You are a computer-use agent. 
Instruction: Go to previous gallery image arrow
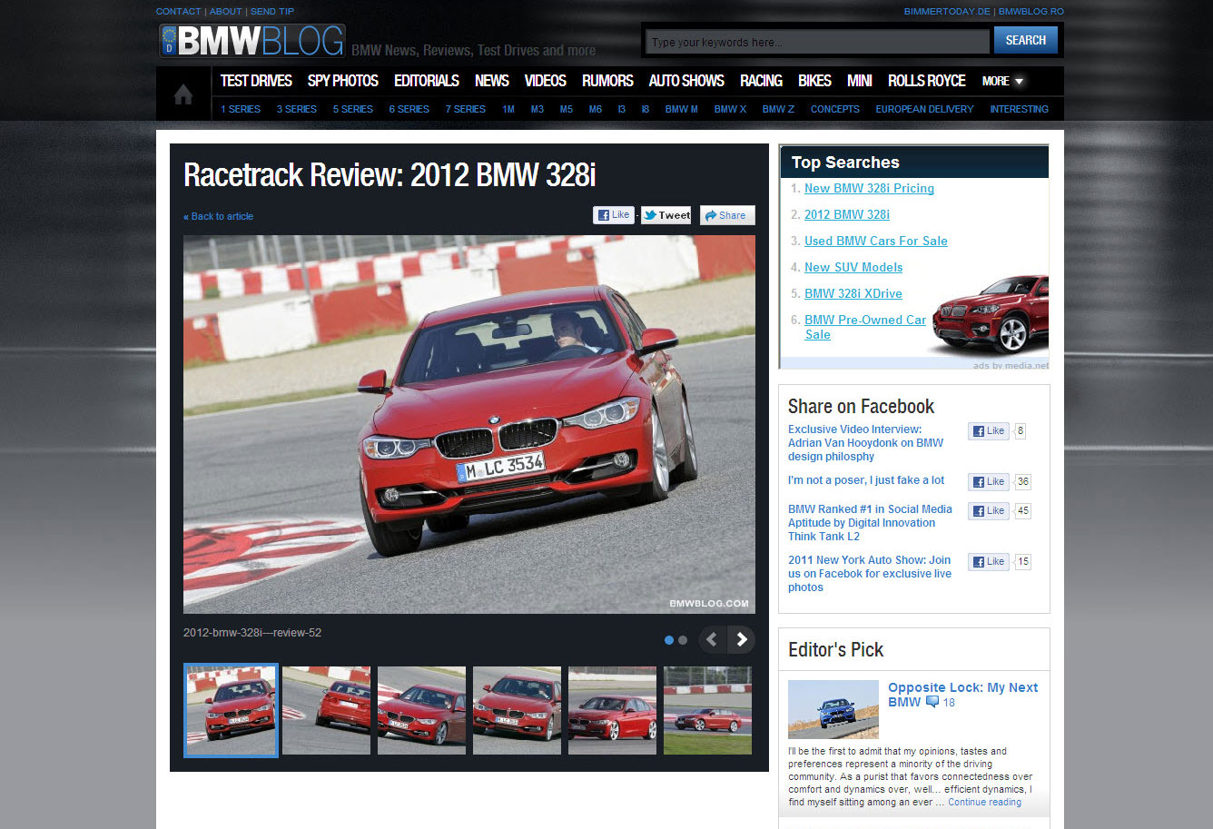click(712, 640)
